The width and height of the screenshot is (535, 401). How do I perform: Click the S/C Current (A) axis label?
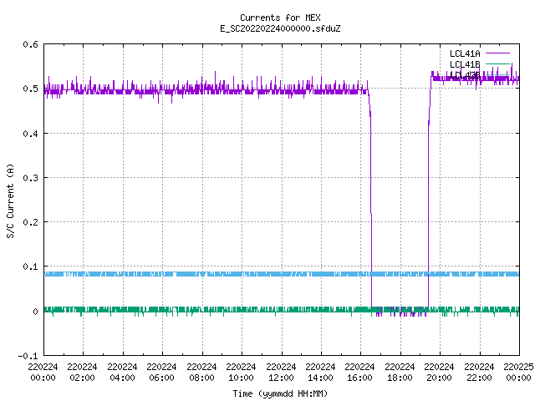pos(10,200)
